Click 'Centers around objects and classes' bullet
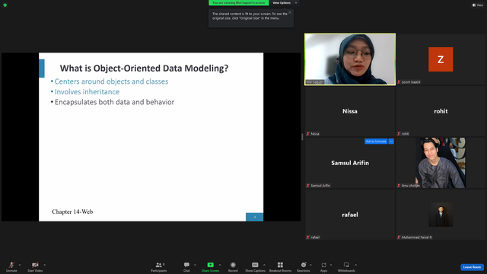The height and width of the screenshot is (274, 487). 111,81
